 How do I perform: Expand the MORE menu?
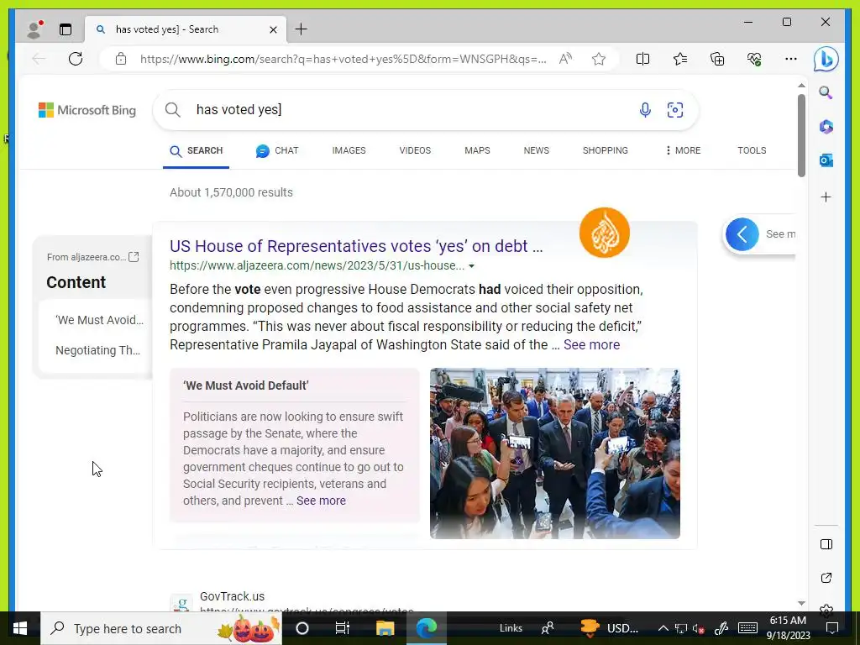click(x=683, y=151)
